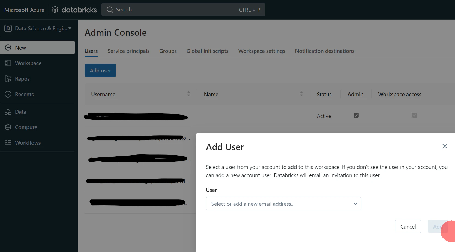Screen dimensions: 455x252
Task: Click the Data Science & Engineering persona icon
Action: pyautogui.click(x=8, y=28)
